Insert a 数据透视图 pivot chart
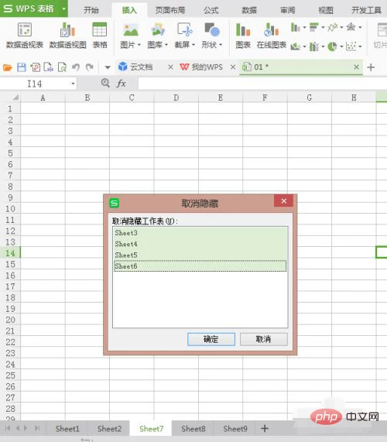Screen dimensions: 387x442 click(x=67, y=36)
